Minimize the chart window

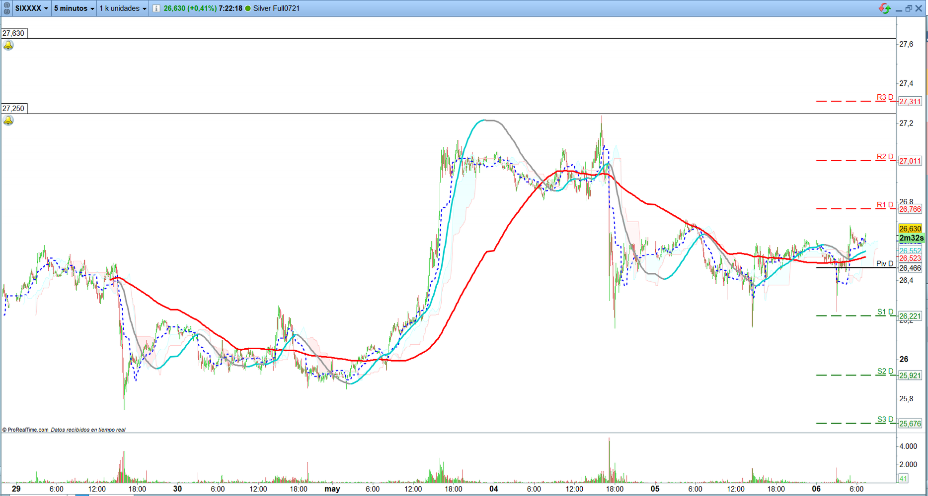click(x=899, y=9)
